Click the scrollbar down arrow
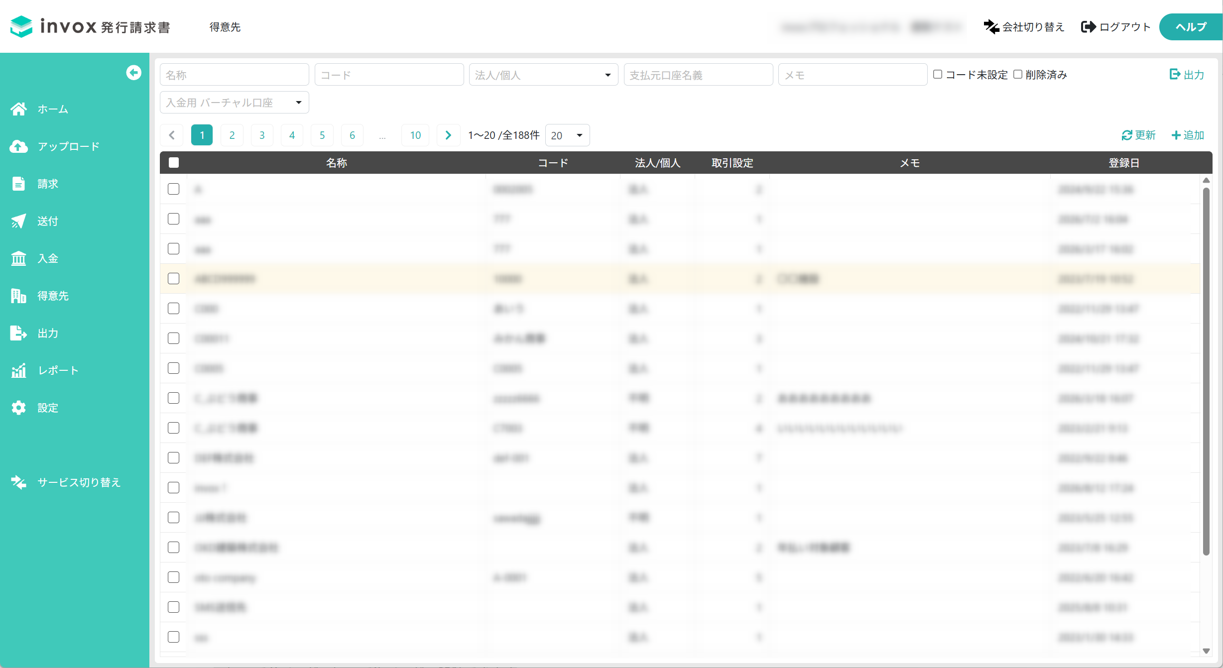 (x=1206, y=651)
